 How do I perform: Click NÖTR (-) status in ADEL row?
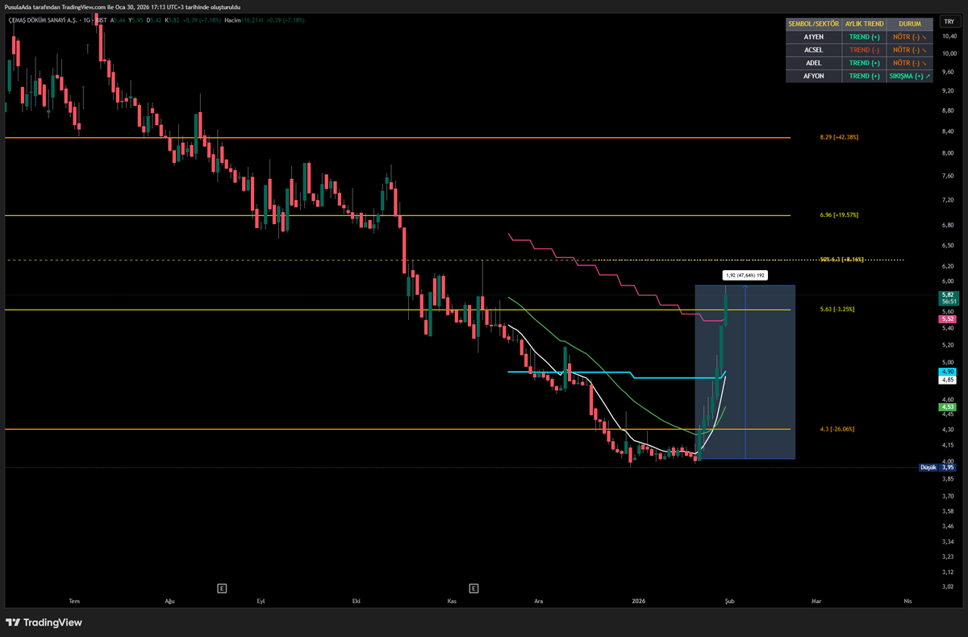tap(909, 63)
